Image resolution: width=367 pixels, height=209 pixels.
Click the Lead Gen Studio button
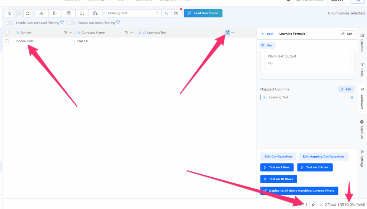pyautogui.click(x=203, y=13)
